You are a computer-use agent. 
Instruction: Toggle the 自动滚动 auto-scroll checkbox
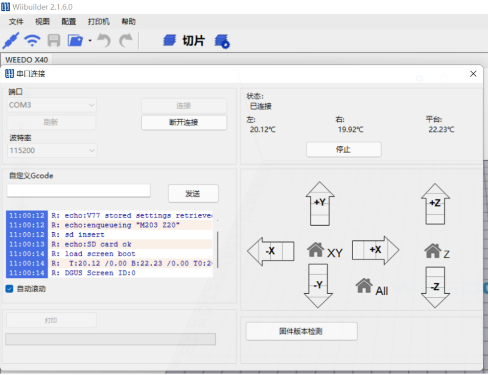click(x=9, y=289)
